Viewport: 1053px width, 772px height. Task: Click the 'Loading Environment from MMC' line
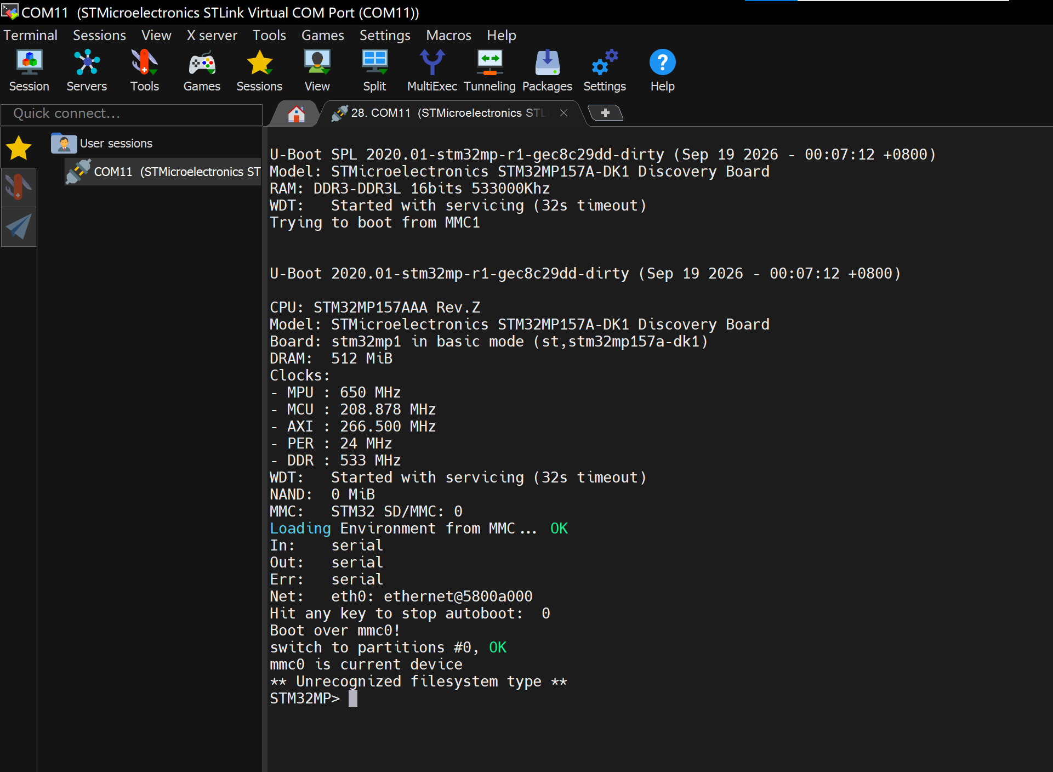(419, 529)
